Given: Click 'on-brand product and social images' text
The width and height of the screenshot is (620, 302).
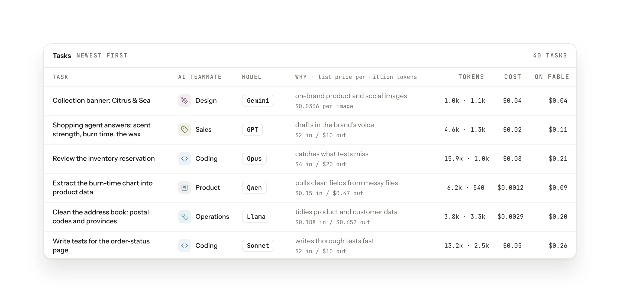Looking at the screenshot, I should click(x=351, y=96).
